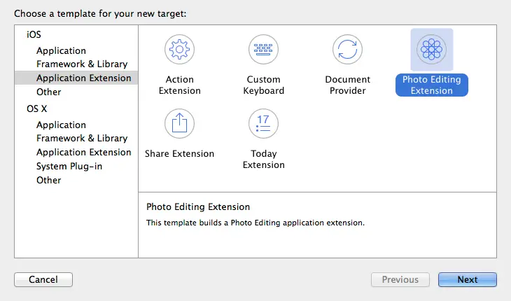Select Other category under OS X
The height and width of the screenshot is (301, 511).
pos(48,180)
